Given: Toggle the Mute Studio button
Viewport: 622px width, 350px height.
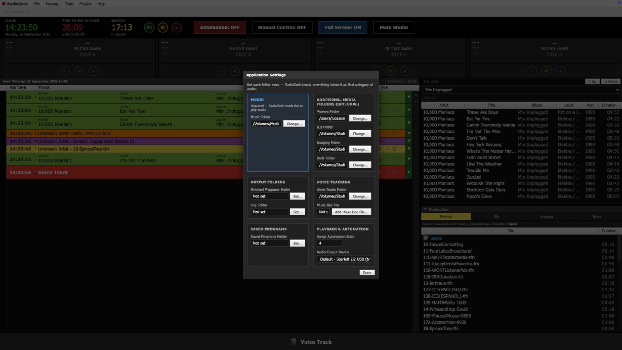Looking at the screenshot, I should (393, 27).
